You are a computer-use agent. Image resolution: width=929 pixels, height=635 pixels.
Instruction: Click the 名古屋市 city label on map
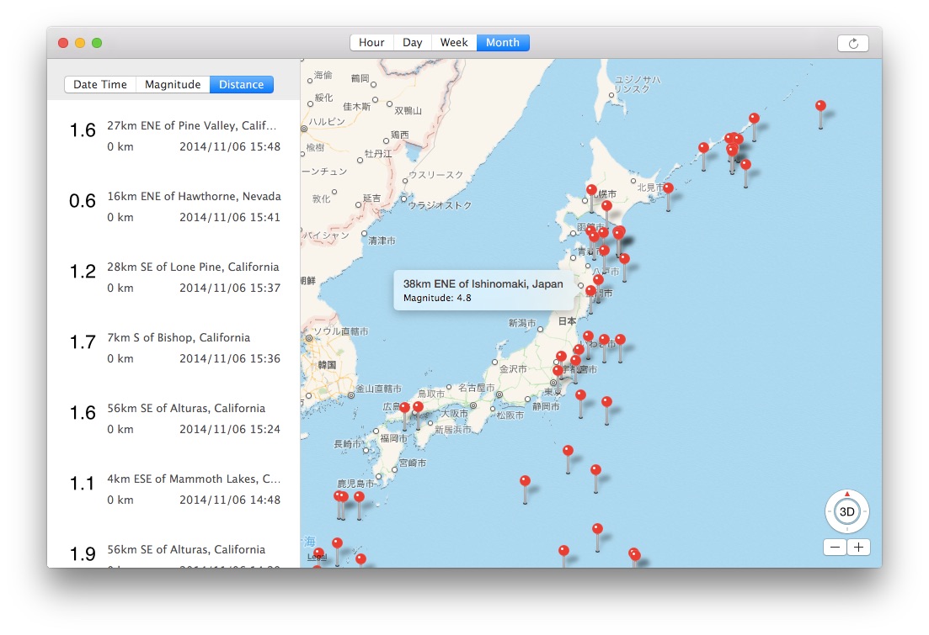(477, 388)
